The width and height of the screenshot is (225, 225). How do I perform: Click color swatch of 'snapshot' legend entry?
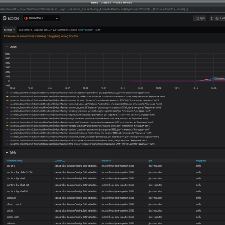pyautogui.click(x=7, y=133)
